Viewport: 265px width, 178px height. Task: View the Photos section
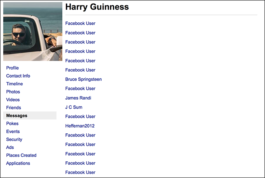pos(13,91)
